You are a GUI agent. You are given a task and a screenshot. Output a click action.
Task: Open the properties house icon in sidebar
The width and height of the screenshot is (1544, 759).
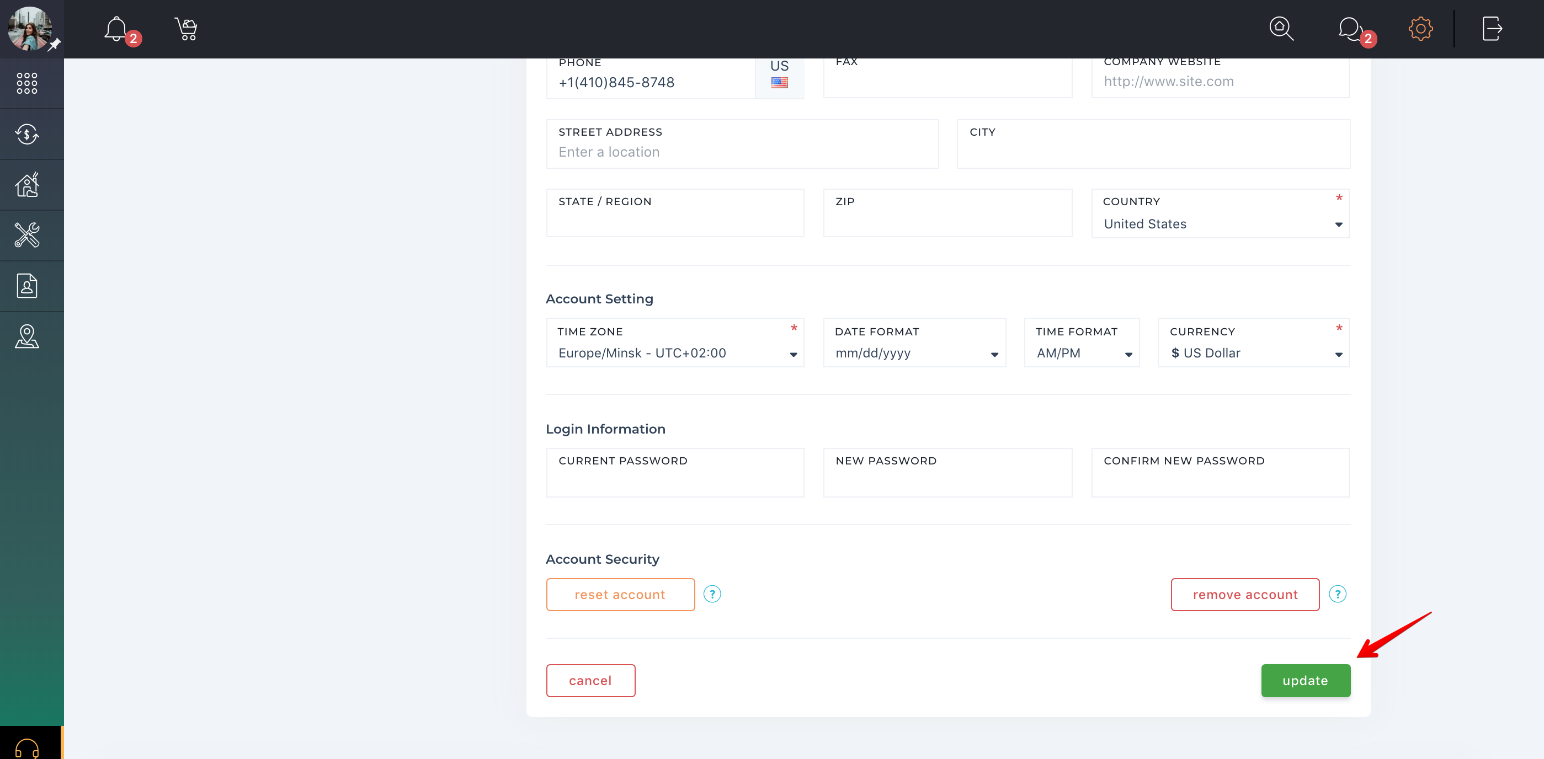click(x=27, y=184)
